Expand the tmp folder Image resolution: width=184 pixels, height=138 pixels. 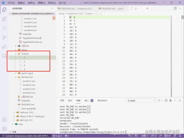point(13,124)
